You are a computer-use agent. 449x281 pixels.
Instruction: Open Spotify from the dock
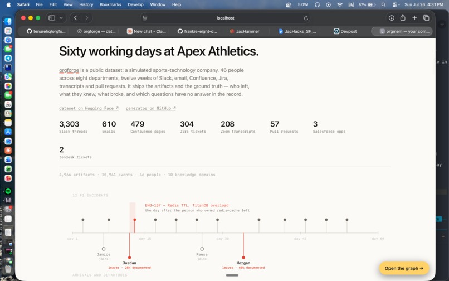point(8,191)
